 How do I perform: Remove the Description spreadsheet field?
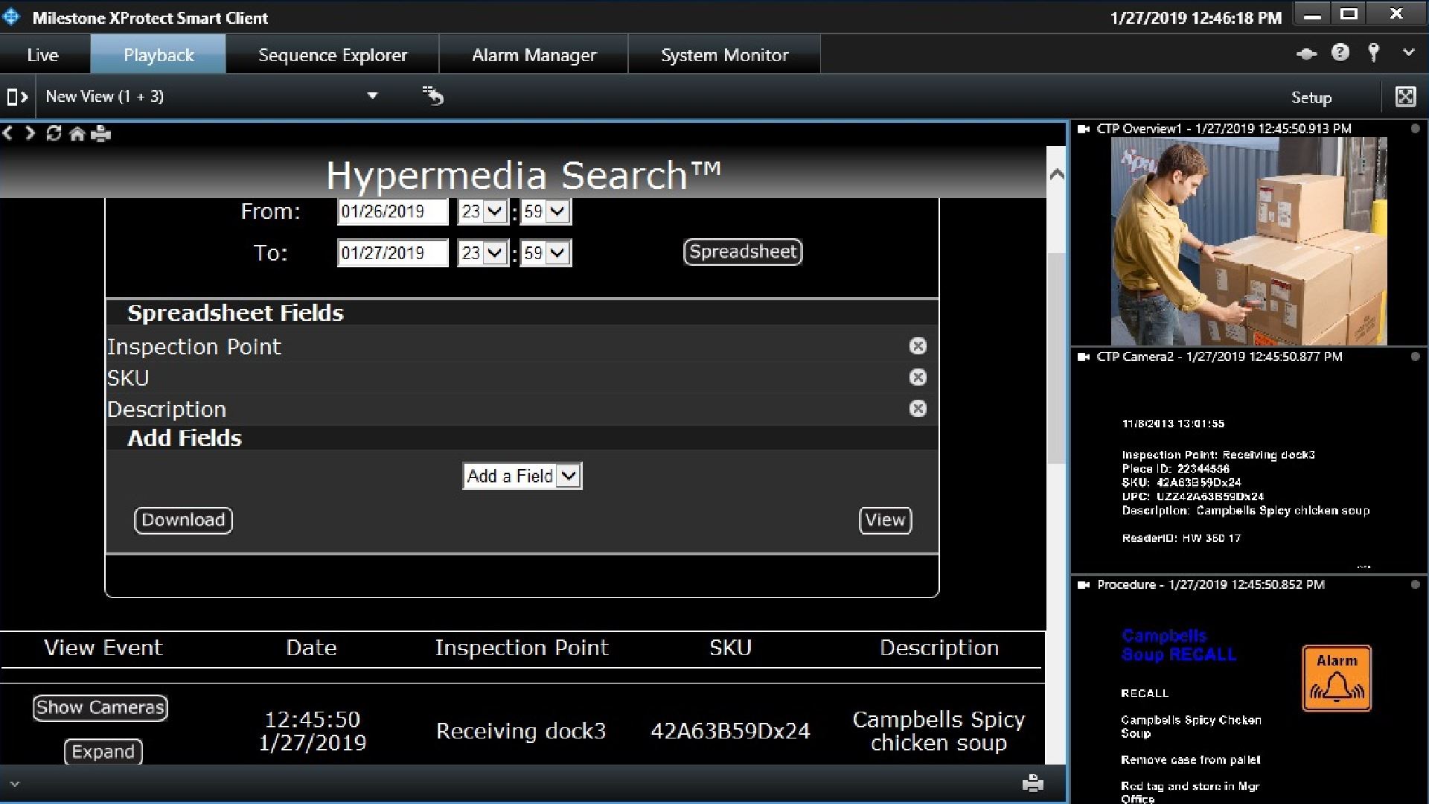[x=918, y=409]
